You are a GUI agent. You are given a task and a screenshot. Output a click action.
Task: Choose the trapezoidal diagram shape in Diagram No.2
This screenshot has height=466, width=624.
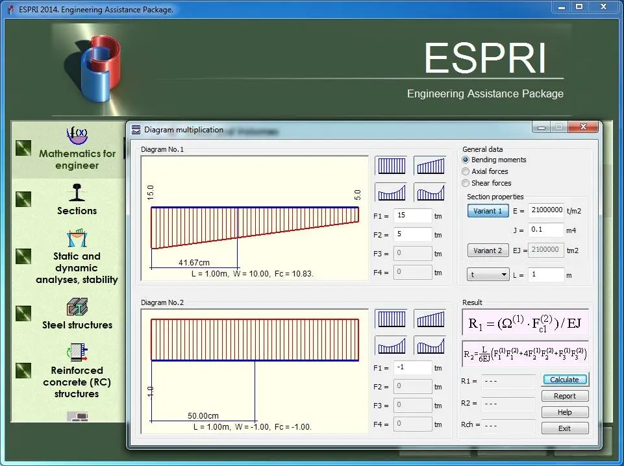pyautogui.click(x=430, y=319)
